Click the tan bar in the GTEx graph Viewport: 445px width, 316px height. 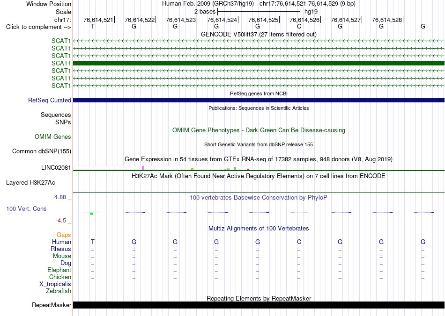tap(228, 169)
